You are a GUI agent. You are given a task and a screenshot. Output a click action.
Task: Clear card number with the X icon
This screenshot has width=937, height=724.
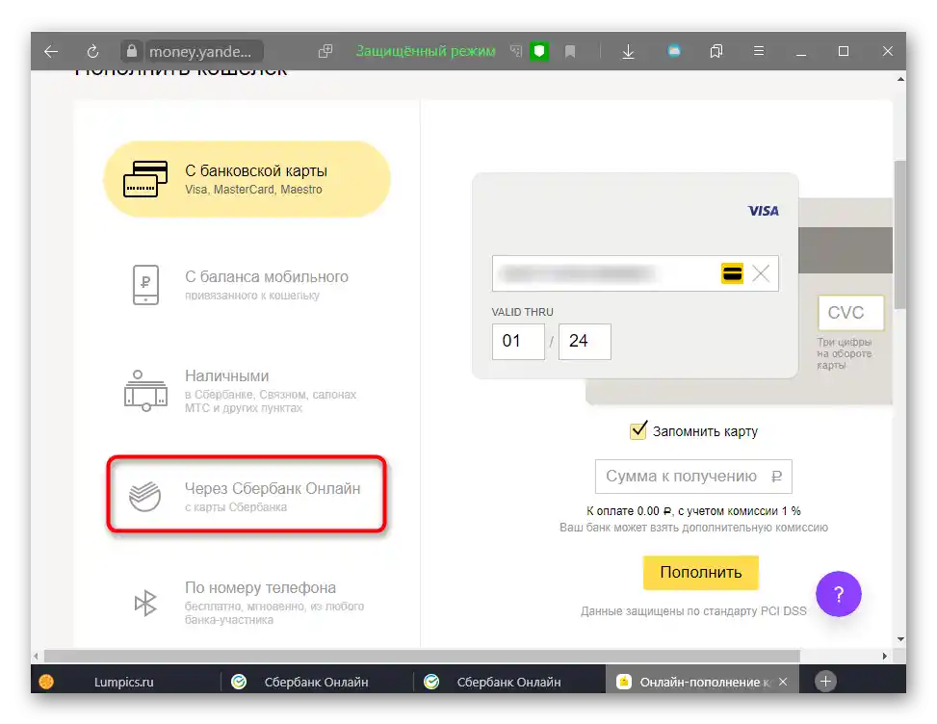(761, 273)
